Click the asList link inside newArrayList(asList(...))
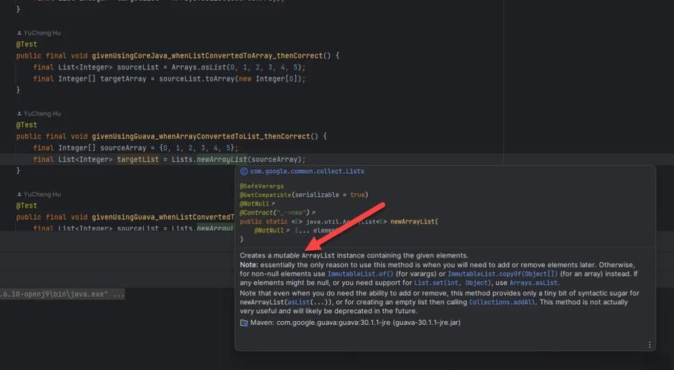This screenshot has width=674, height=370. [298, 302]
